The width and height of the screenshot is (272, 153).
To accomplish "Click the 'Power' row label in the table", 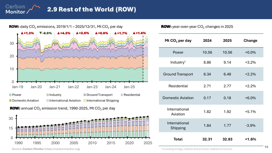I will (178, 52).
